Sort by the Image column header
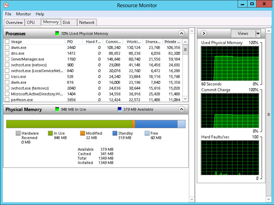The height and width of the screenshot is (205, 274). coord(35,41)
